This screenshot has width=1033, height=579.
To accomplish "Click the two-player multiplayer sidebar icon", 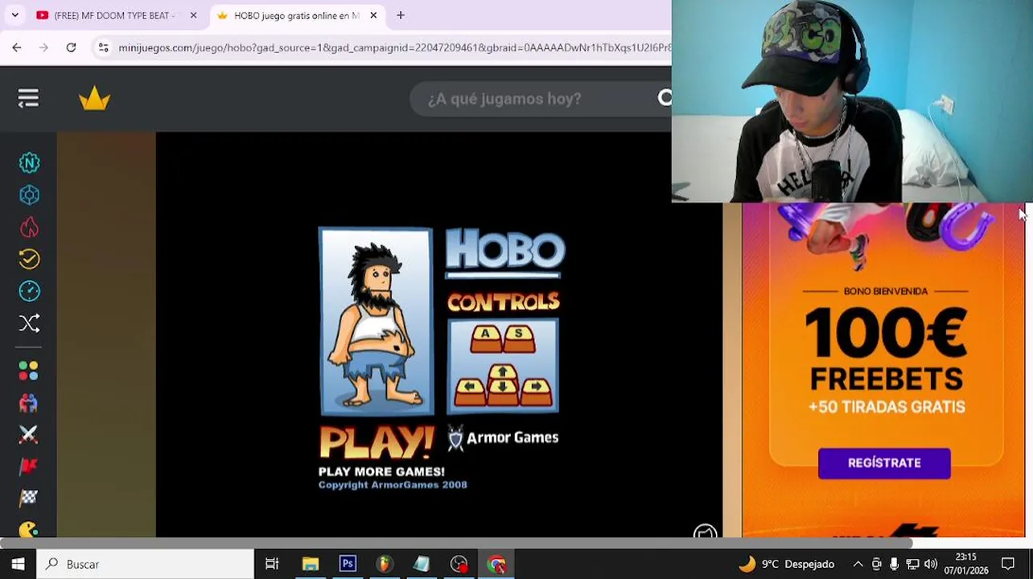I will [28, 403].
